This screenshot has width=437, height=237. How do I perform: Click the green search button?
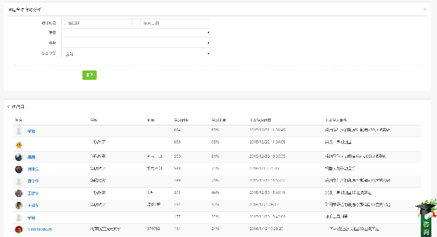coord(89,75)
